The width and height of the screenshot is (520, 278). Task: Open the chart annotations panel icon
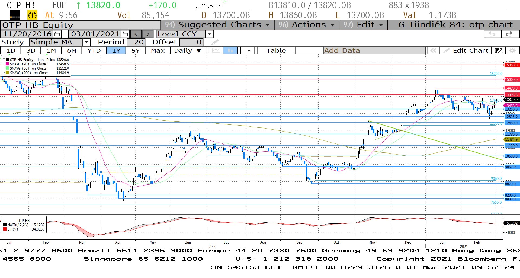(499, 50)
